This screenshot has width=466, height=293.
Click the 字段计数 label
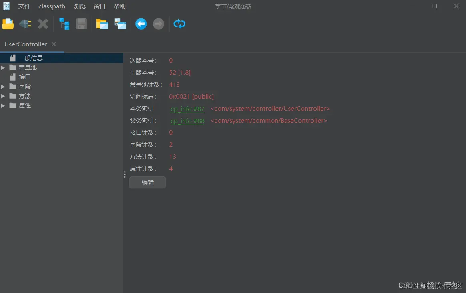coord(143,145)
